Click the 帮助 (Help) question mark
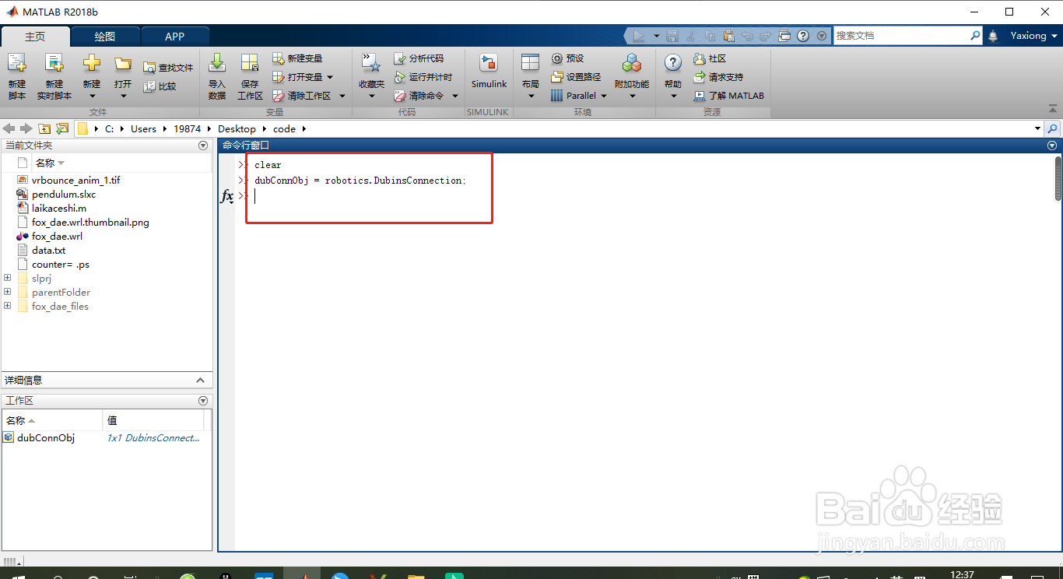This screenshot has height=579, width=1063. 673,64
